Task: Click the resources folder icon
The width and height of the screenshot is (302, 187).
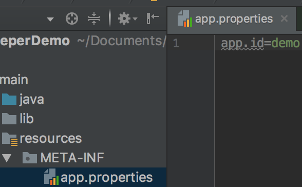Action: coord(10,139)
